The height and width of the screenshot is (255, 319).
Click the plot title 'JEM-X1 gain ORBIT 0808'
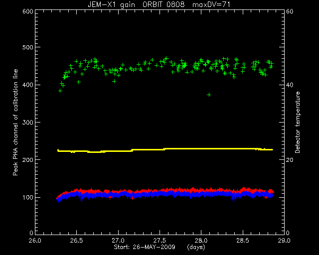(x=136, y=4)
